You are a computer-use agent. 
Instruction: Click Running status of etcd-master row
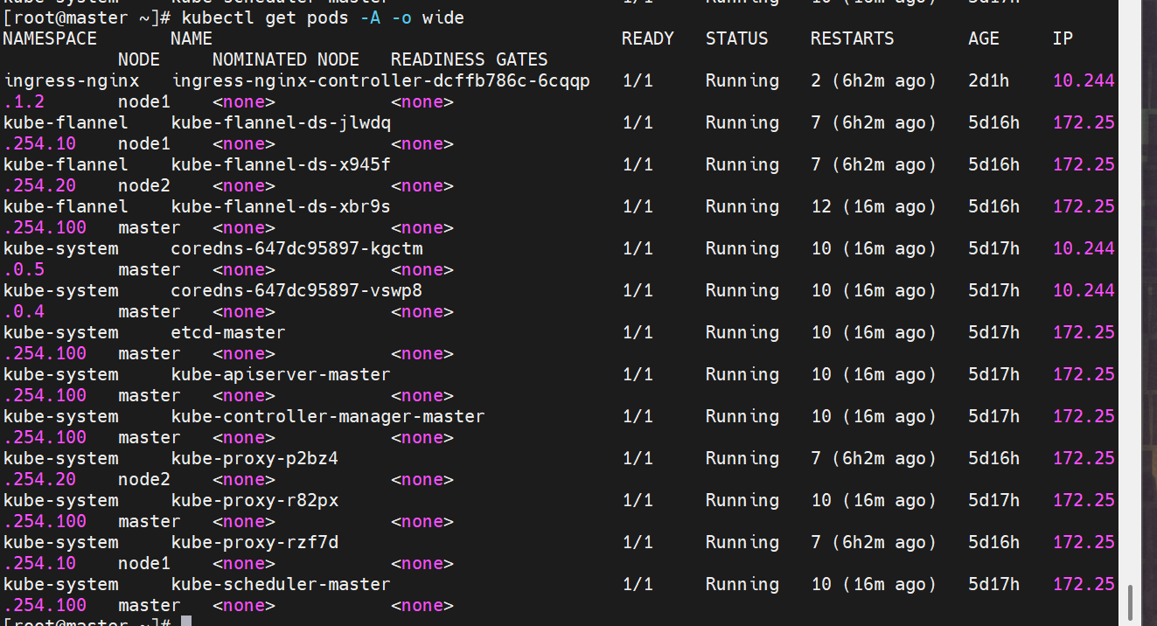click(x=742, y=332)
